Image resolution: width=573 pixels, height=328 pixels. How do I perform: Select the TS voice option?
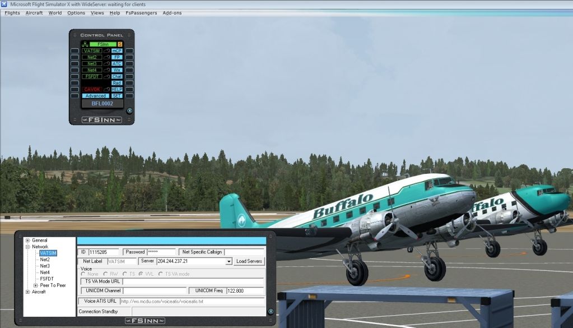tap(124, 274)
